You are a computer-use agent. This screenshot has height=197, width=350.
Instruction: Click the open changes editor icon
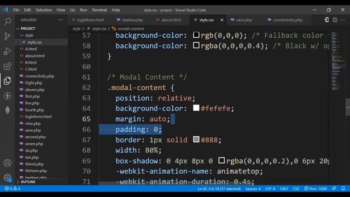tap(326, 20)
